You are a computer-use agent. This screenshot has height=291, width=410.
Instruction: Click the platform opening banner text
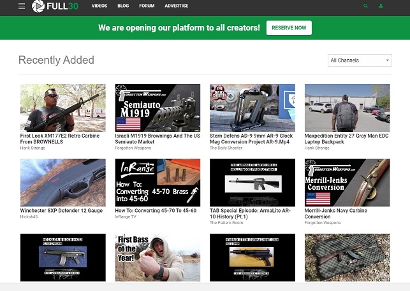[x=179, y=27]
